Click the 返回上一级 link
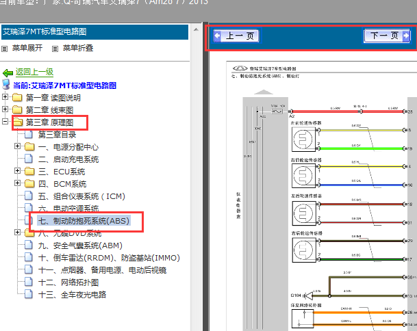The image size is (417, 331). click(x=34, y=72)
